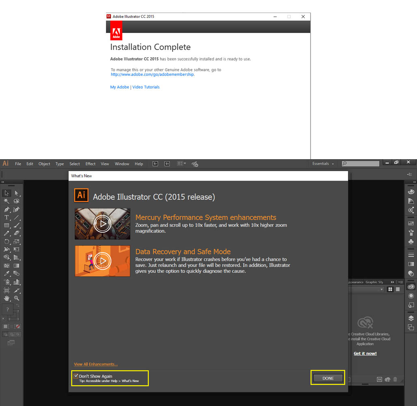This screenshot has height=406, width=417.
Task: Select the Pencil tool
Action: (x=6, y=233)
